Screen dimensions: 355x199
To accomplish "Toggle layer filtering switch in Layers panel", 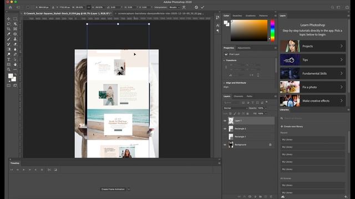I will coord(267,102).
